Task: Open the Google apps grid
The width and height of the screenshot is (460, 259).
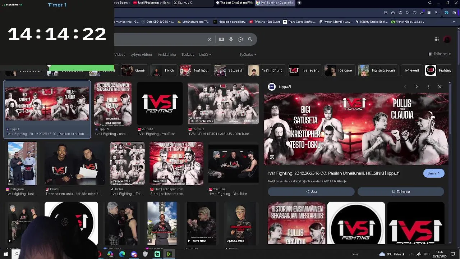Action: click(x=436, y=40)
